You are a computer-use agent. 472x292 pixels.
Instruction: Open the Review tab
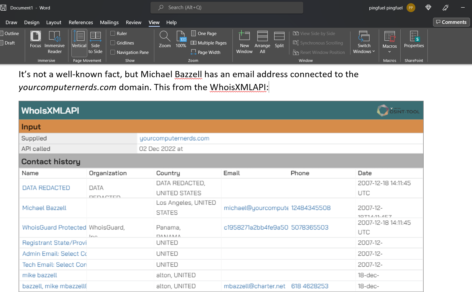click(134, 22)
